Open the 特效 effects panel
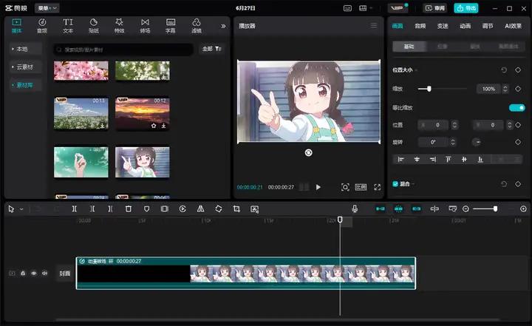Image resolution: width=532 pixels, height=326 pixels. [x=119, y=26]
